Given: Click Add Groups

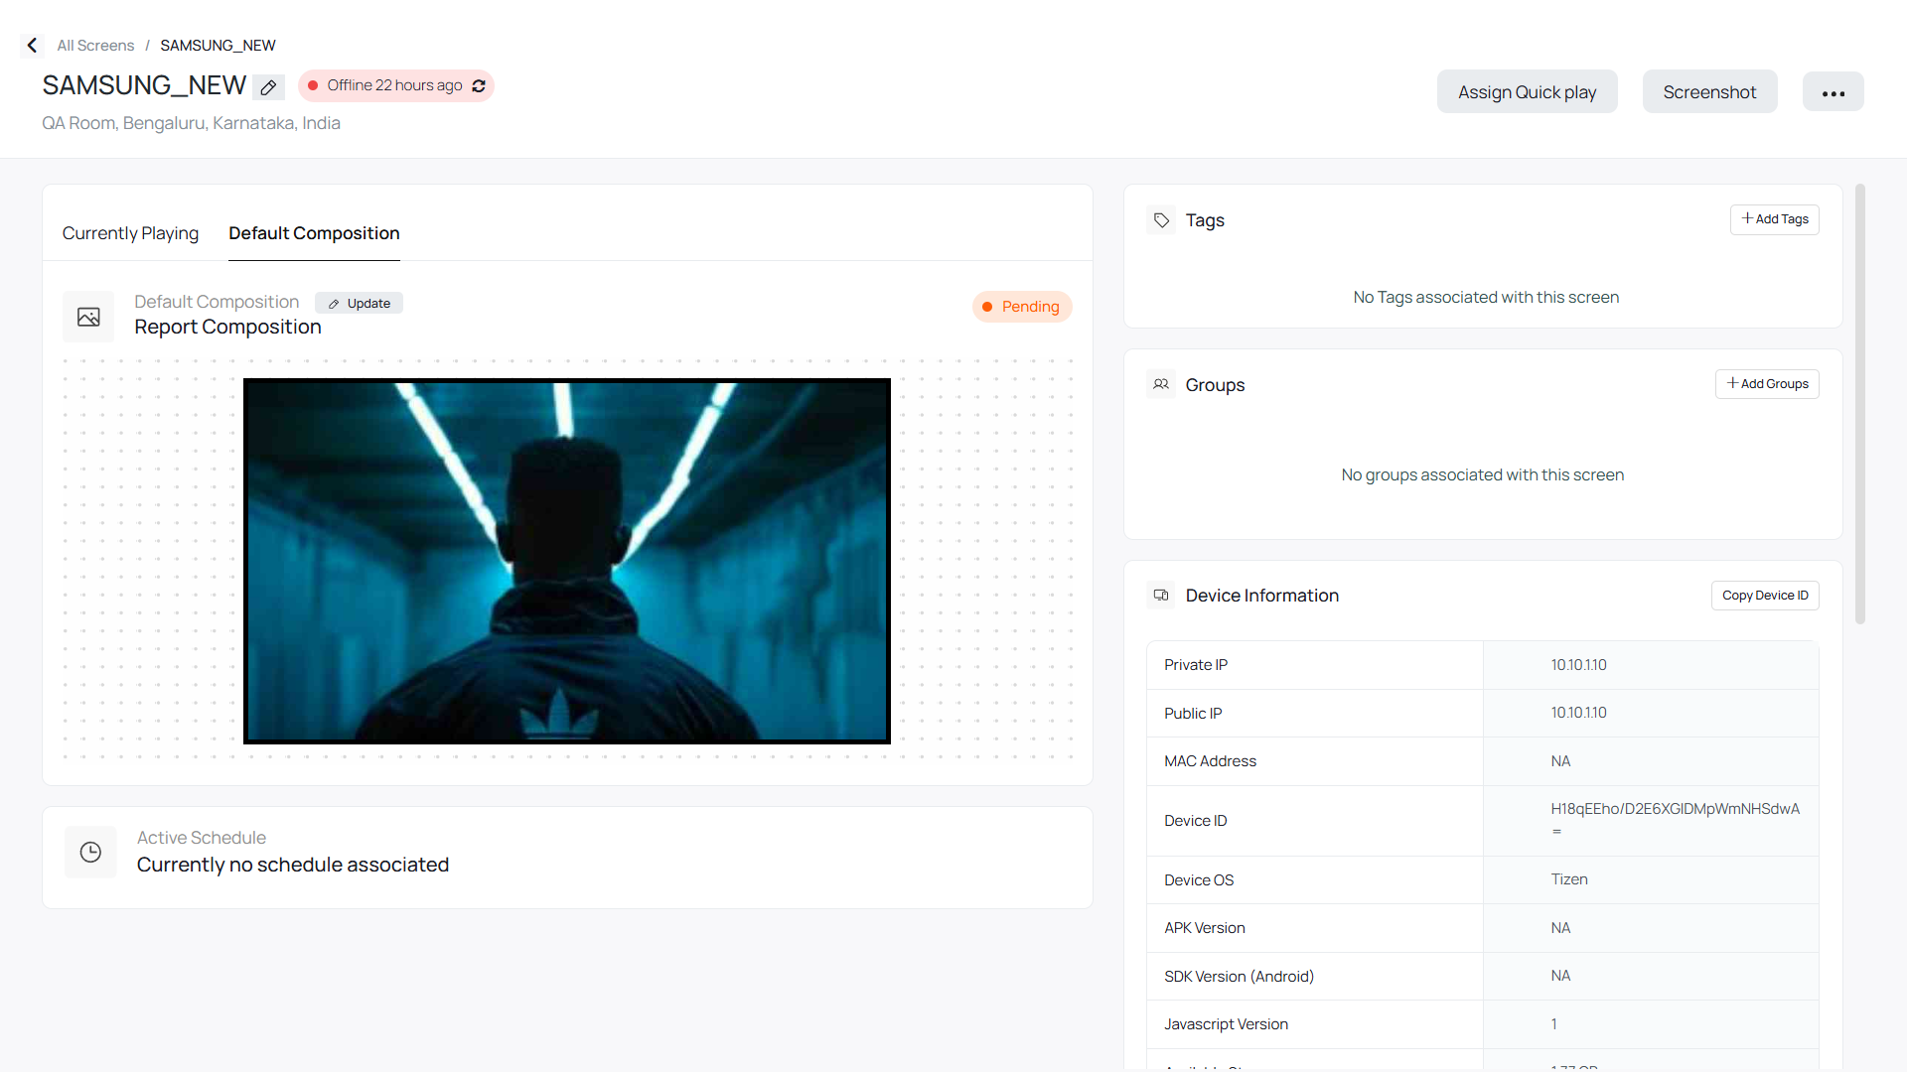Looking at the screenshot, I should (x=1767, y=384).
